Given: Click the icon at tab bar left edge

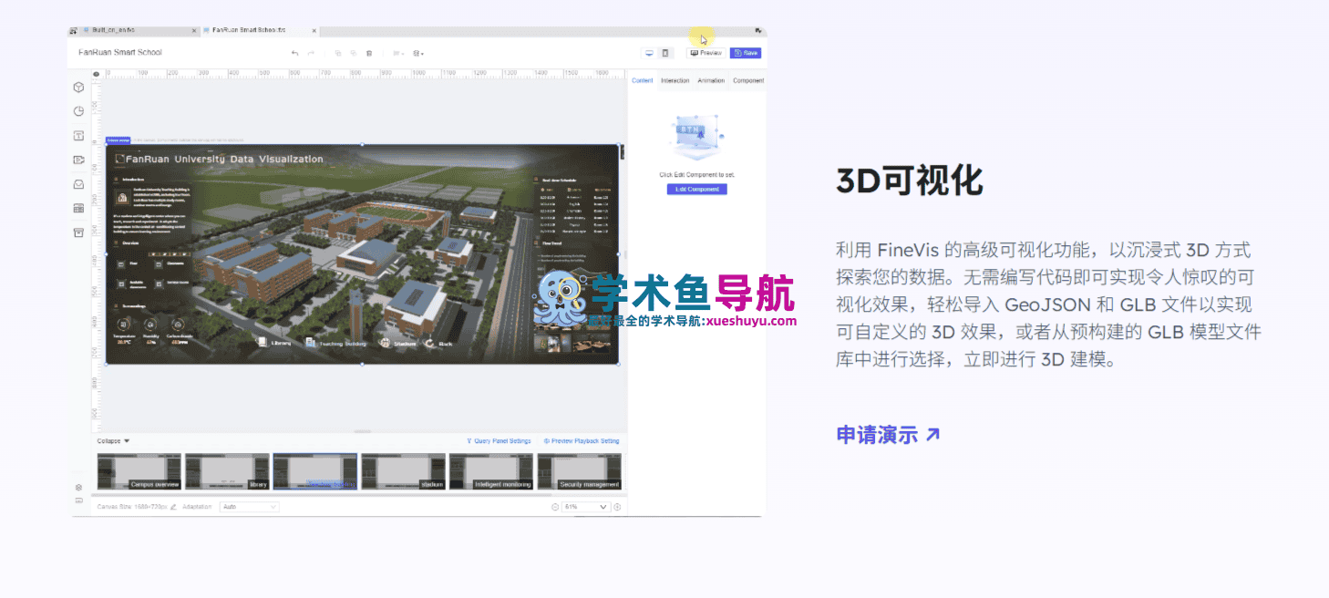Looking at the screenshot, I should coord(73,31).
